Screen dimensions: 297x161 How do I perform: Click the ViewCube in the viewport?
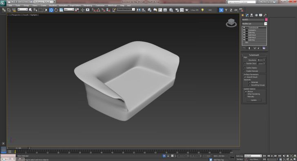231,22
